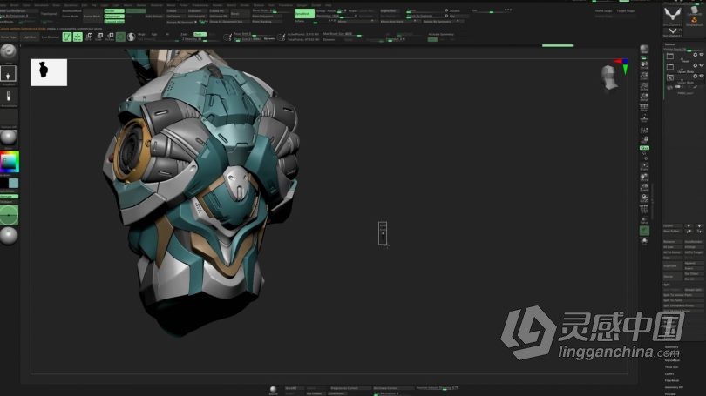Viewport: 706px width, 396px height.
Task: Click the Rotate view icon in right shelf
Action: click(x=644, y=198)
